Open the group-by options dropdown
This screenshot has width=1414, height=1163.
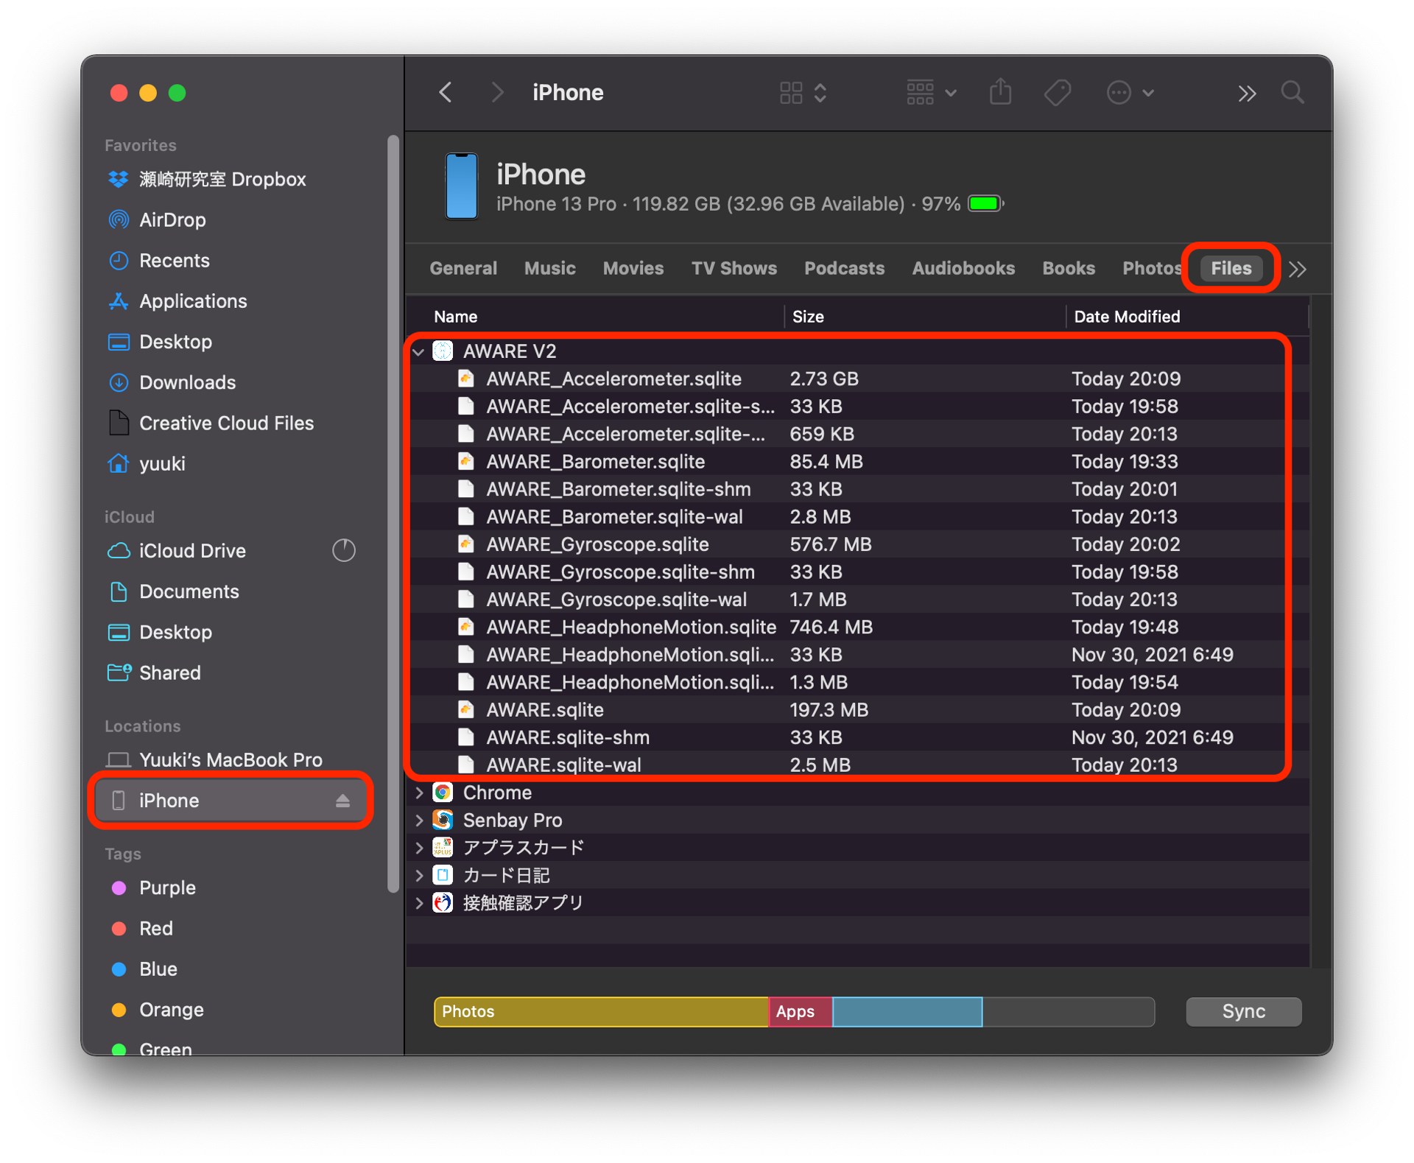click(931, 93)
